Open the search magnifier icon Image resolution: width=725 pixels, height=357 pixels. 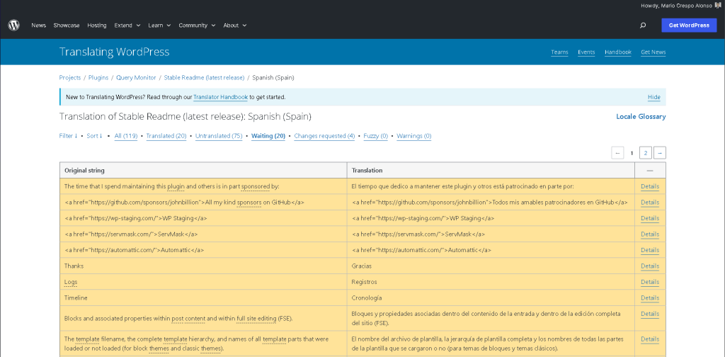[x=642, y=25]
